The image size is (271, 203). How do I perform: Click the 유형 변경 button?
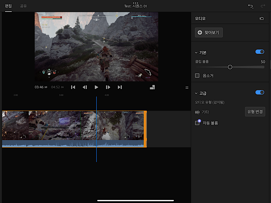255,112
